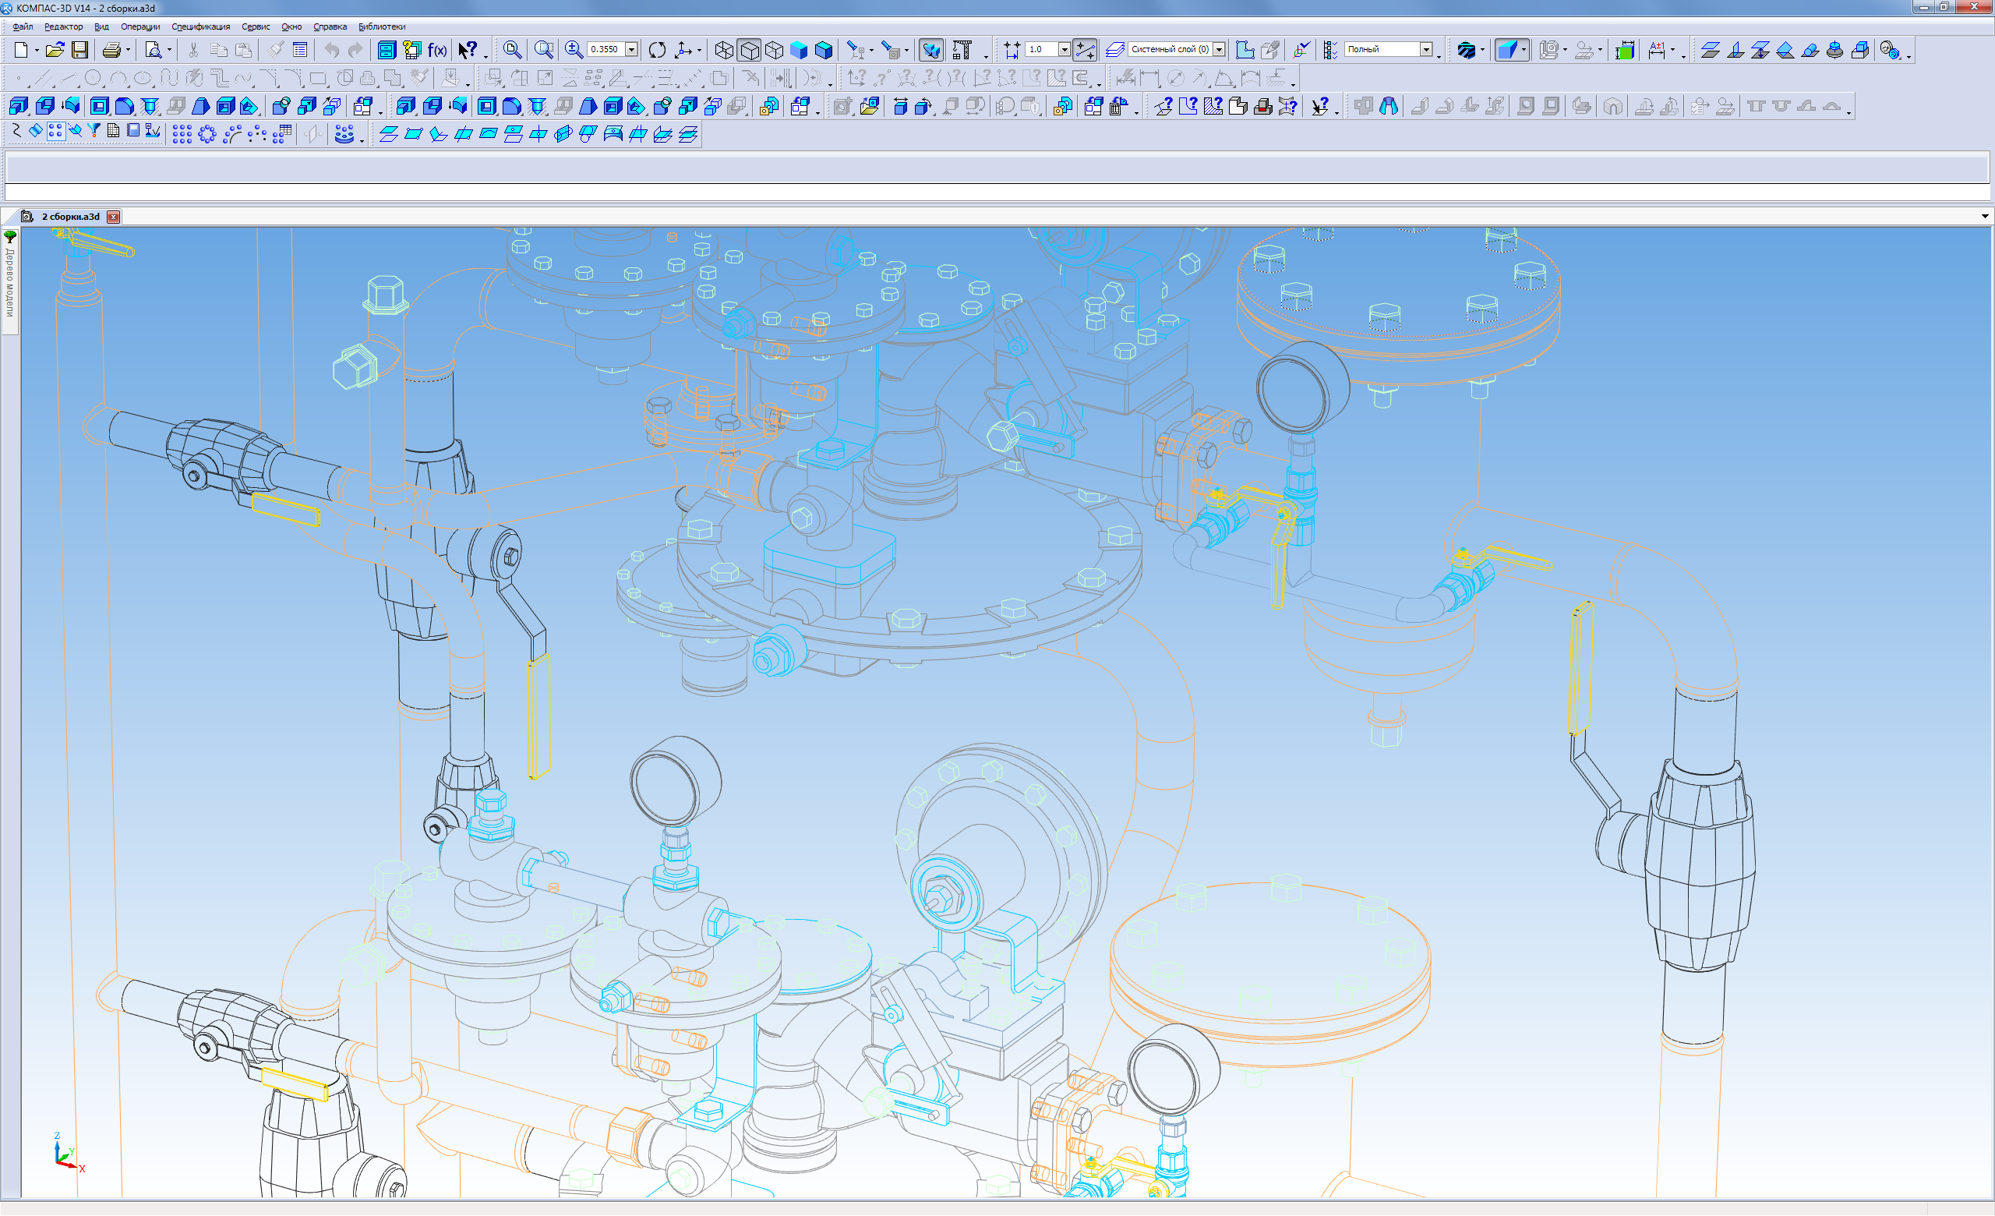Close the 2 сборки.a3d document tab
1995x1216 pixels.
click(114, 217)
